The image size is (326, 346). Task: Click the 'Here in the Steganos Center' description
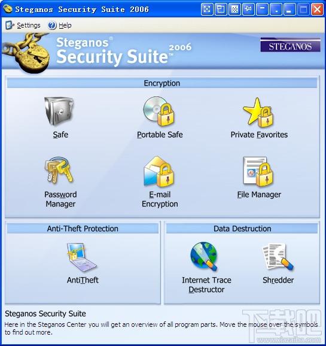tap(161, 329)
